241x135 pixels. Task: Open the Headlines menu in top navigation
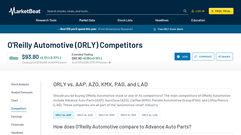(162, 20)
